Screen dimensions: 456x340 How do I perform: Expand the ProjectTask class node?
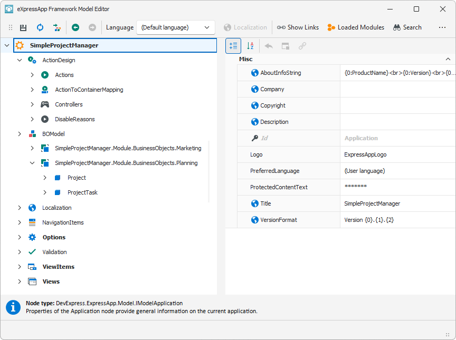[x=45, y=192]
